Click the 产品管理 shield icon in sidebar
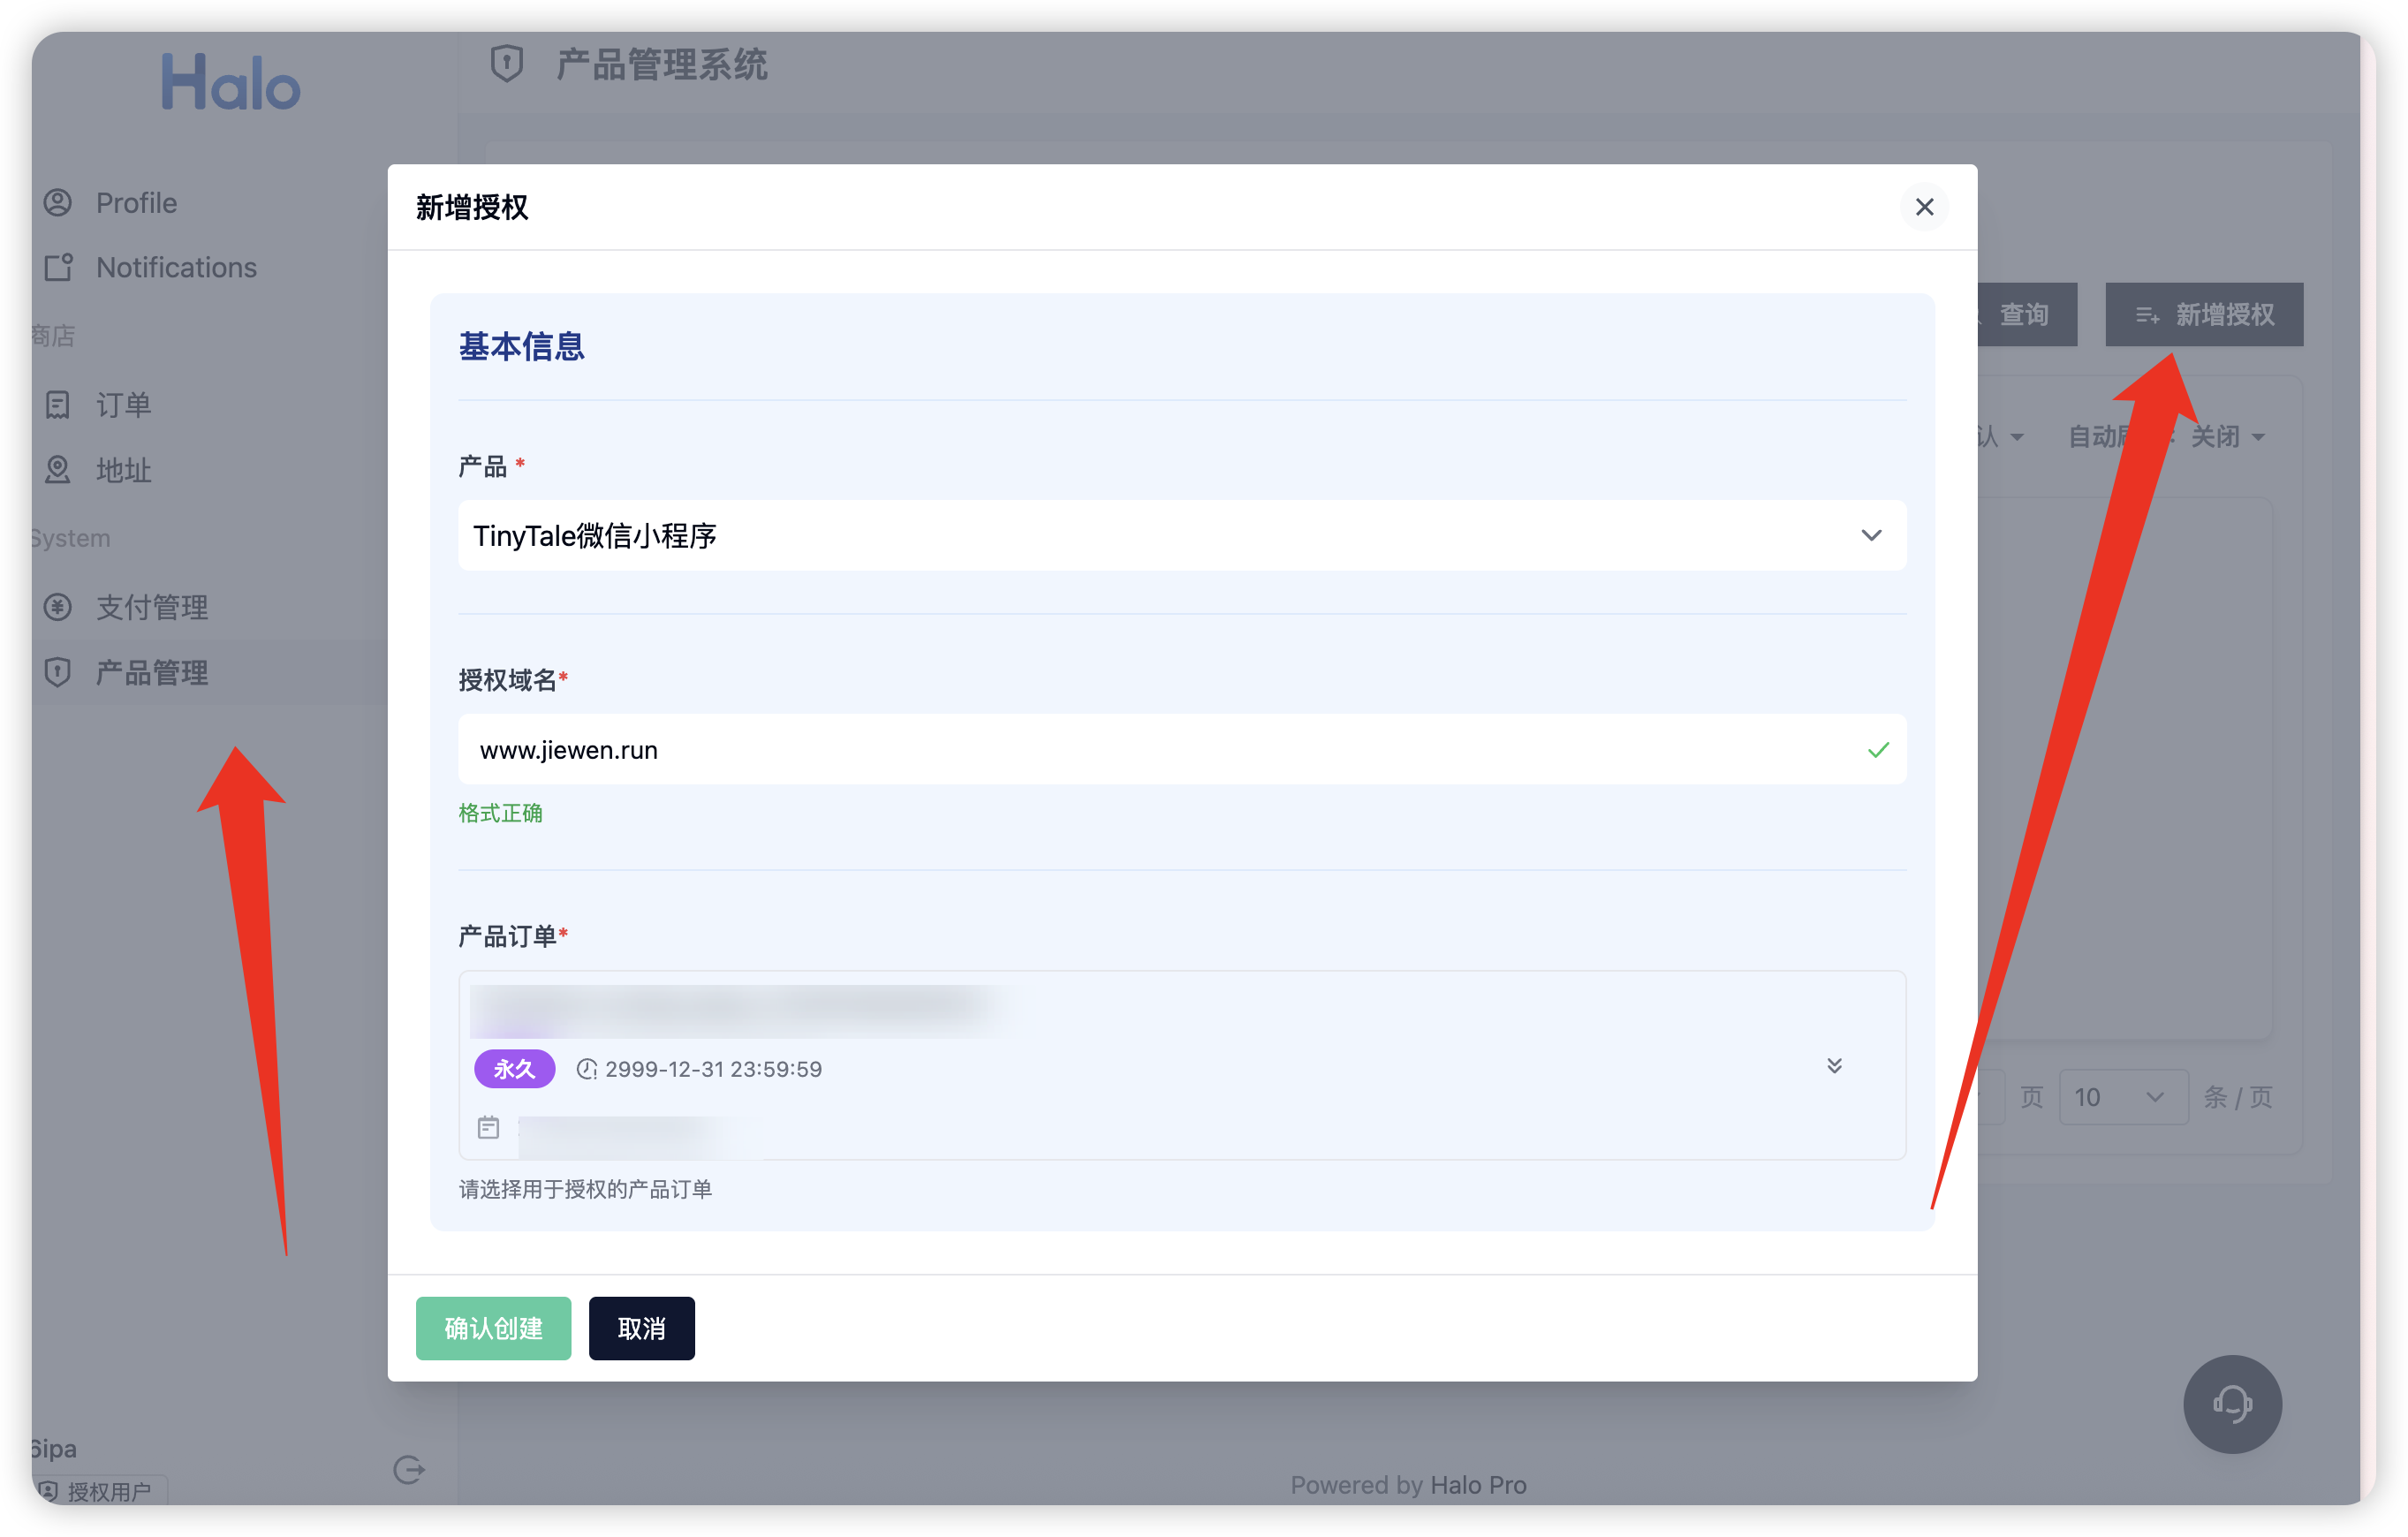Image resolution: width=2408 pixels, height=1537 pixels. [58, 672]
